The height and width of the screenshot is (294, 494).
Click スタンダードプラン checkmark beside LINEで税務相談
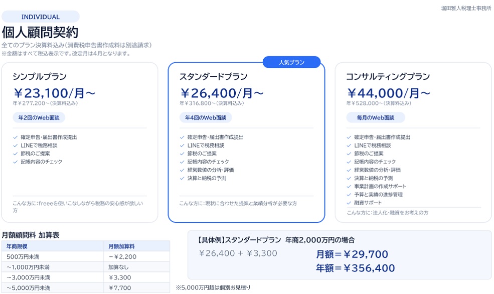pos(182,145)
